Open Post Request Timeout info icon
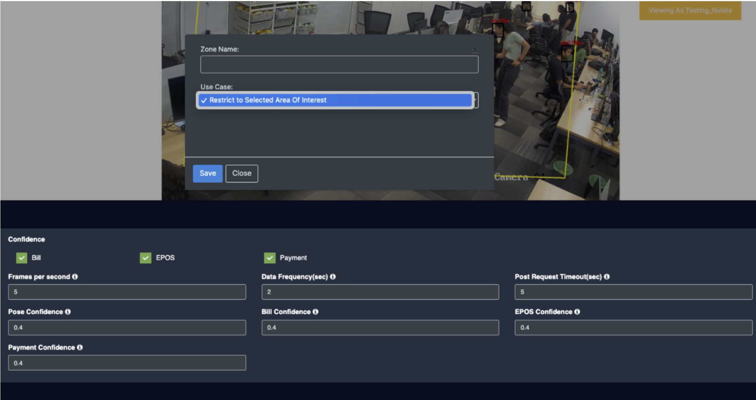The height and width of the screenshot is (400, 756). tap(607, 276)
